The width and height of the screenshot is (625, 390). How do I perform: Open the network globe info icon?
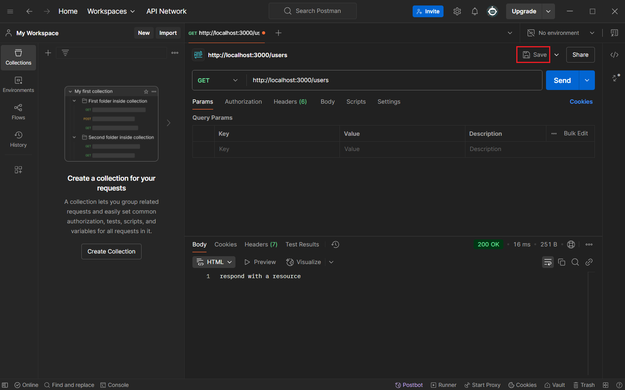click(x=571, y=244)
